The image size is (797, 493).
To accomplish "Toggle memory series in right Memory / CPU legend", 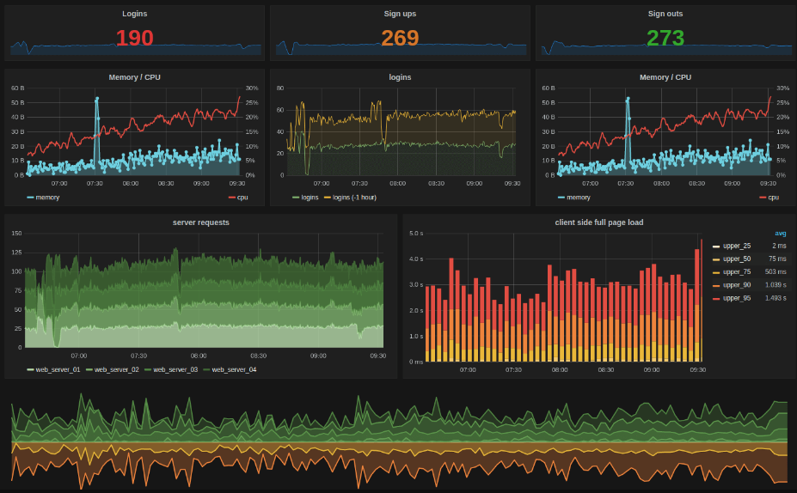I will (x=579, y=198).
